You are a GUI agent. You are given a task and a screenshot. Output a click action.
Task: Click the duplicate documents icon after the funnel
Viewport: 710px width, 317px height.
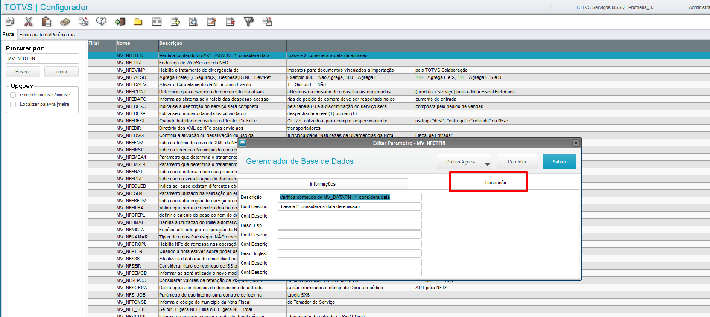tap(267, 21)
